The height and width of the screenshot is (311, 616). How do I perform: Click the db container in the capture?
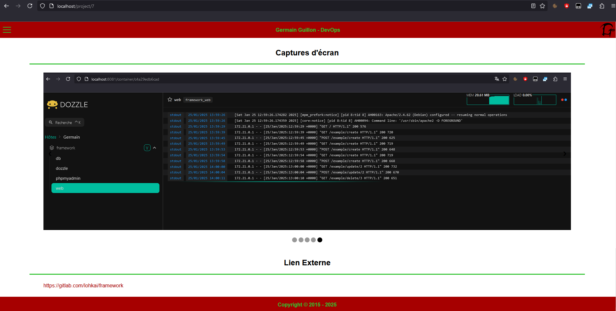[x=58, y=158]
